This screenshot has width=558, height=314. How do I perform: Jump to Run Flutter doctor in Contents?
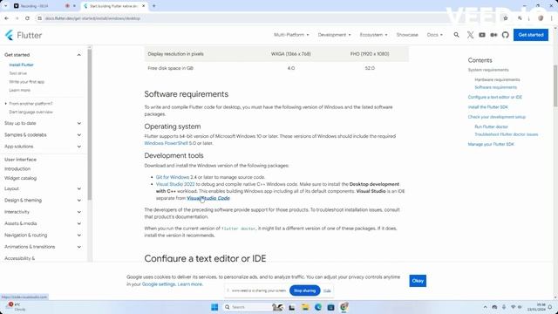point(491,126)
